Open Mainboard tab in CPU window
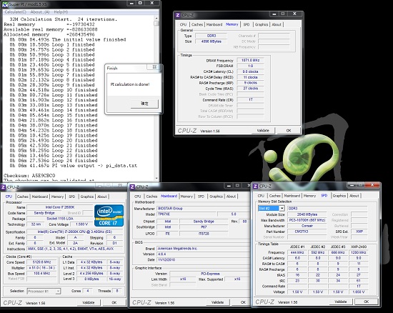Viewport: 393px width, 313px height. point(40,197)
